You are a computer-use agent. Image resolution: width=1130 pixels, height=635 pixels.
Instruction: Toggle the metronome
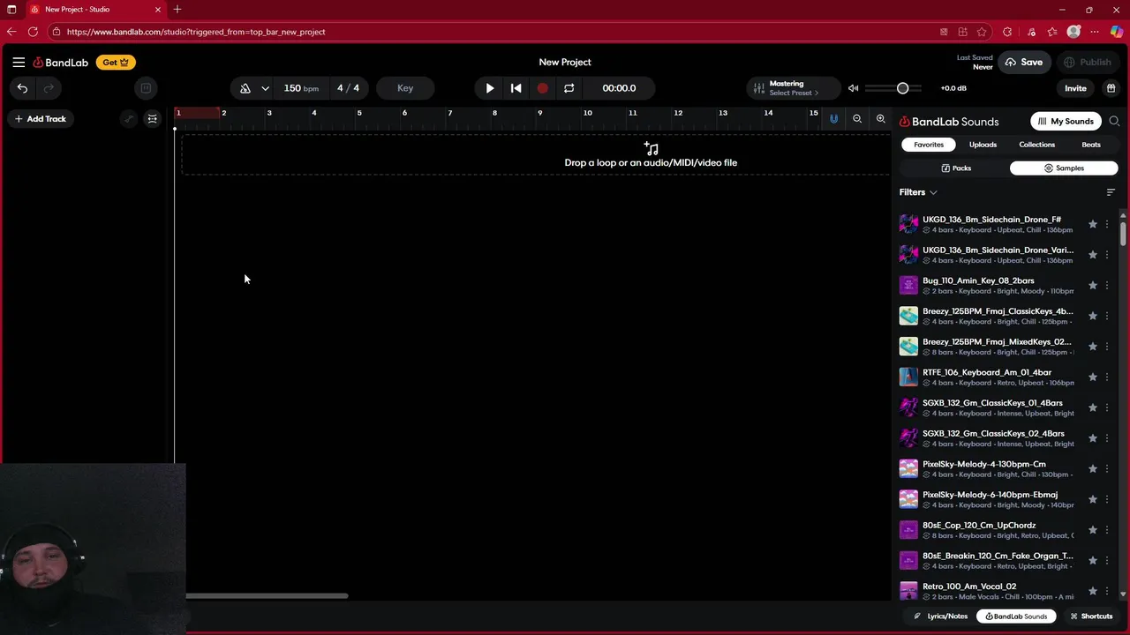245,88
